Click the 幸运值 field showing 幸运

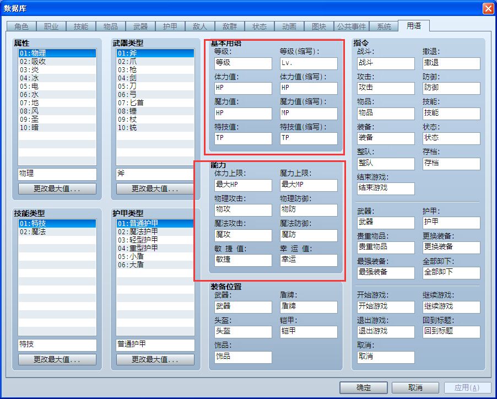pyautogui.click(x=309, y=260)
